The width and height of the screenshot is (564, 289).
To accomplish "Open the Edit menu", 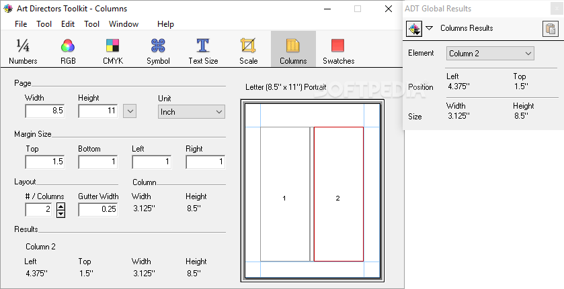I will (x=68, y=24).
